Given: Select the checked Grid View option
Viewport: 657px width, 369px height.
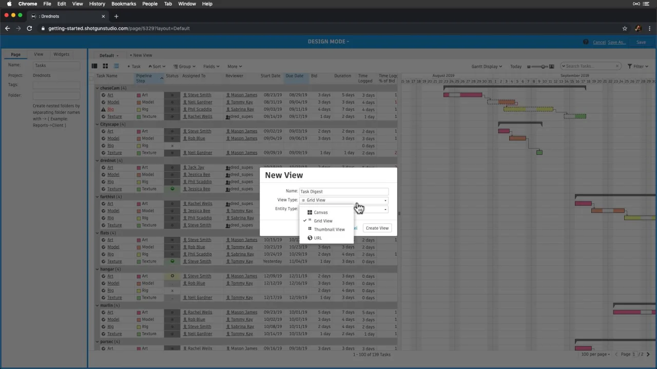Looking at the screenshot, I should point(326,221).
